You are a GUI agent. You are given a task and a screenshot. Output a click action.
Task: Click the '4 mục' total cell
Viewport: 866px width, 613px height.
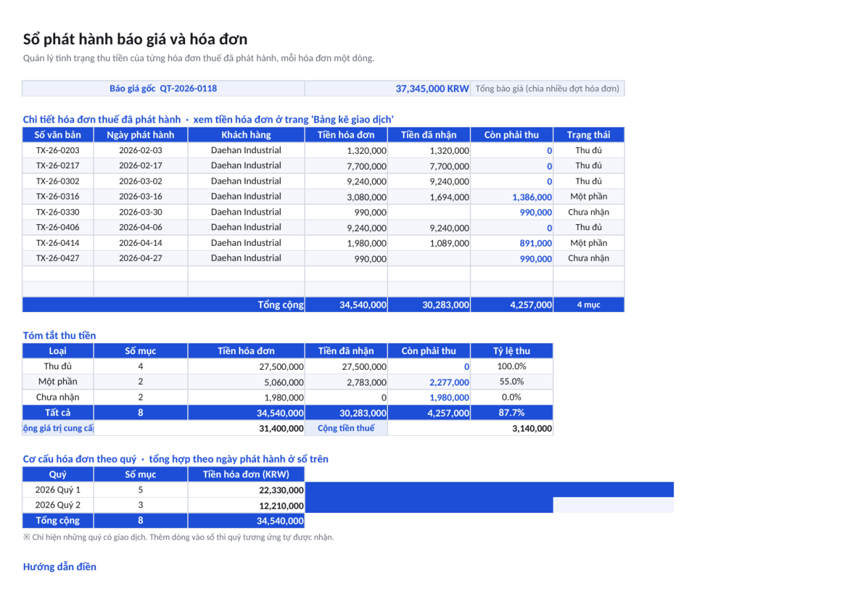pyautogui.click(x=588, y=304)
